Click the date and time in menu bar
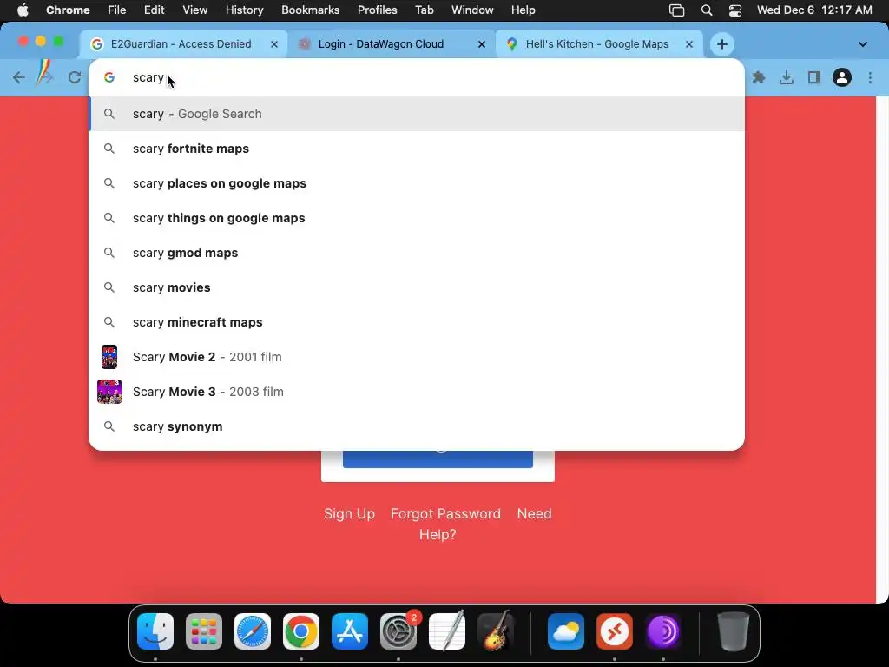The image size is (889, 667). coord(814,10)
